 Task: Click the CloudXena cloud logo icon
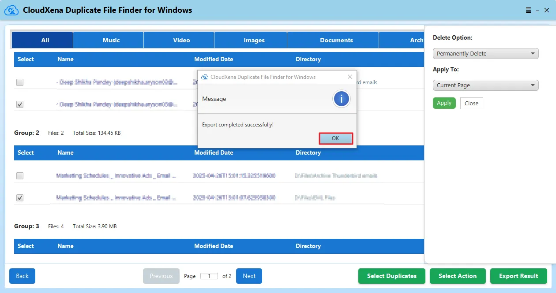tap(11, 10)
